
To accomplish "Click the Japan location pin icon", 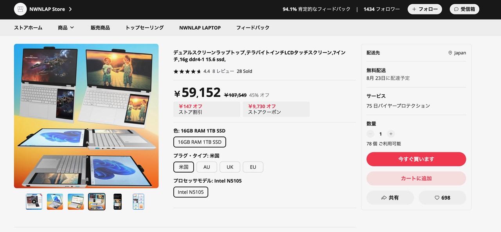I will (450, 53).
